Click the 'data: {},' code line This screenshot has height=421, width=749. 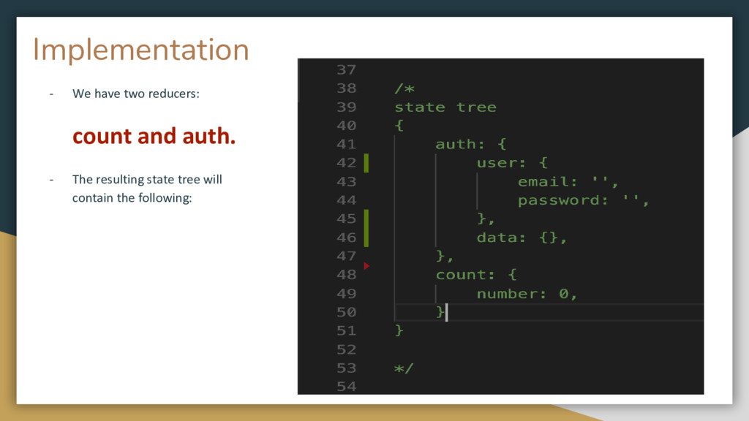tap(522, 238)
